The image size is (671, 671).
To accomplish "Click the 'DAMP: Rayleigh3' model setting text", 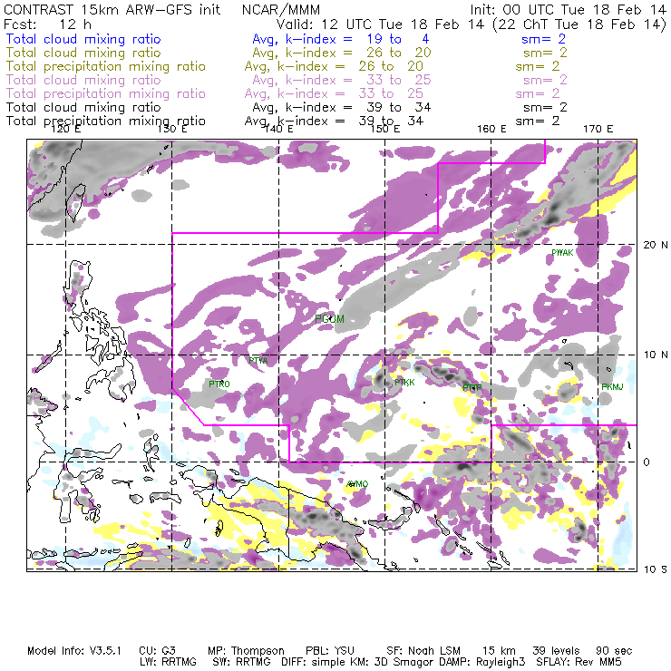I will (482, 662).
